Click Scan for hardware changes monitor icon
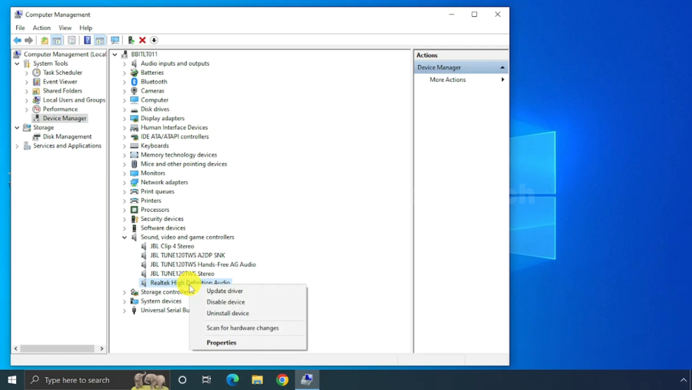 [115, 41]
